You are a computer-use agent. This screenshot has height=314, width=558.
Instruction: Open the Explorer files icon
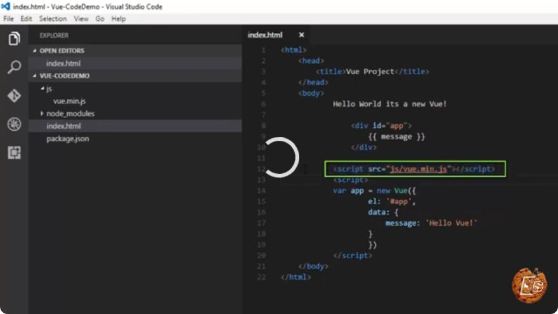coord(14,39)
